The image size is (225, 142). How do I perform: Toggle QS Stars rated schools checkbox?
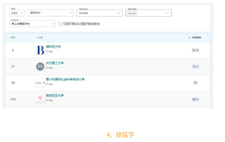pos(60,24)
